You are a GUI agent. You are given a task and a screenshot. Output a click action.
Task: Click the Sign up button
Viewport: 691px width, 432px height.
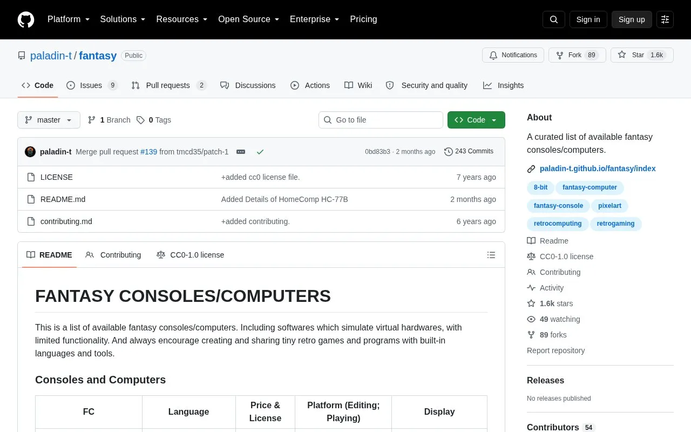[632, 19]
